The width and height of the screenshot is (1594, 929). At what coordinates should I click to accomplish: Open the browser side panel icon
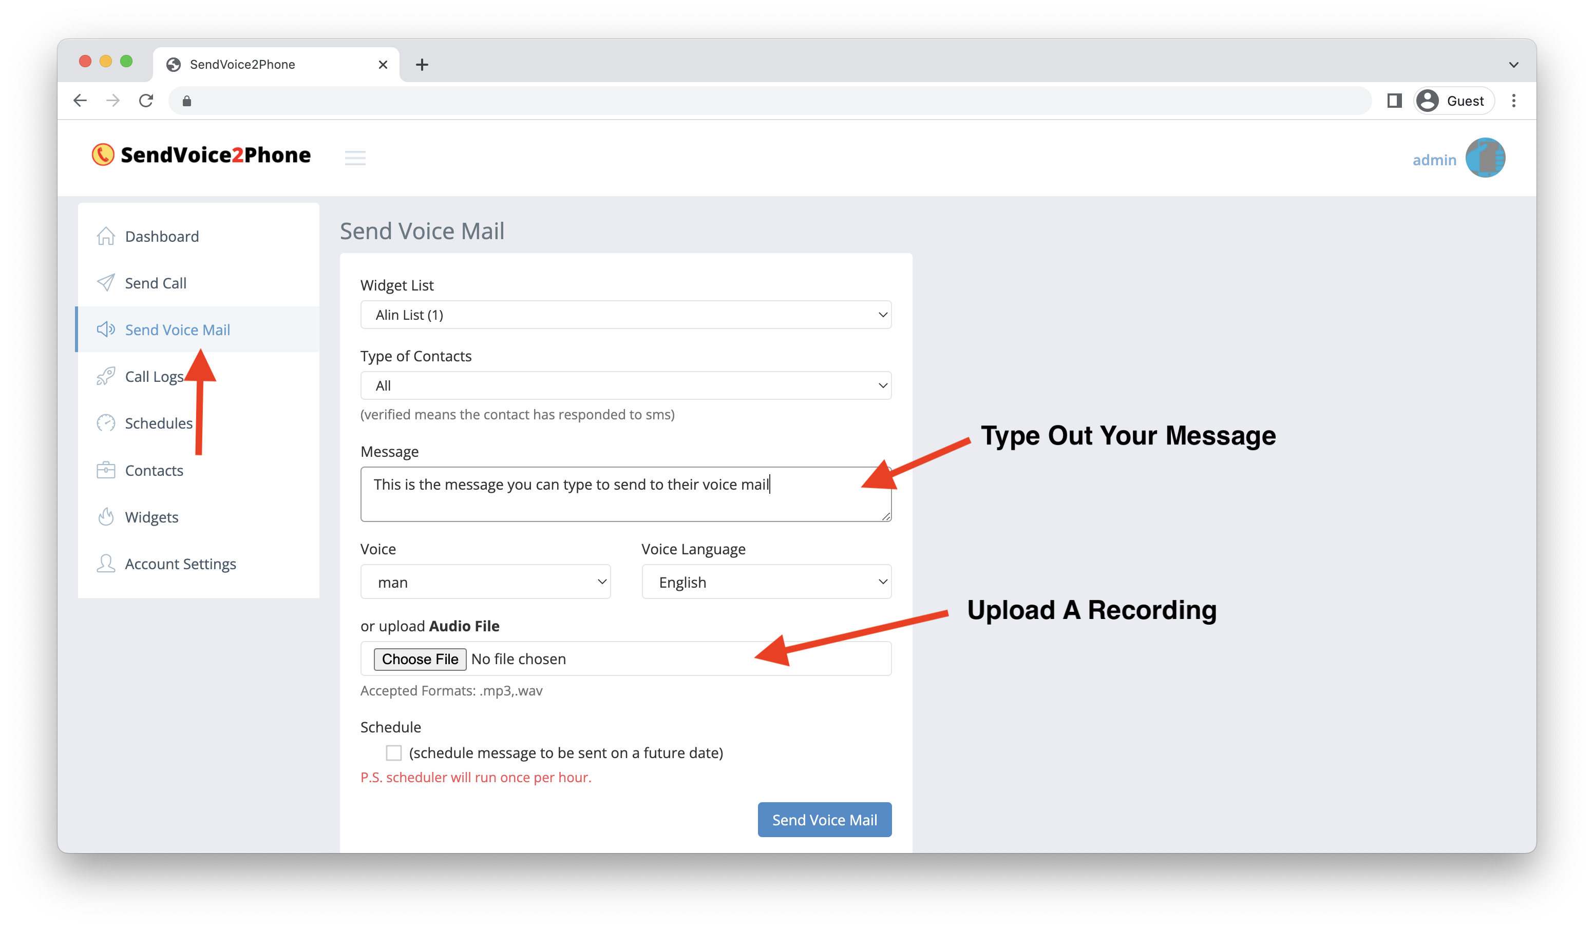pos(1395,101)
